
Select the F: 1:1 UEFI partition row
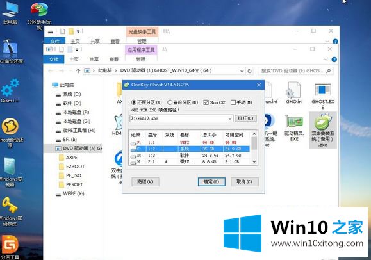tap(190, 143)
